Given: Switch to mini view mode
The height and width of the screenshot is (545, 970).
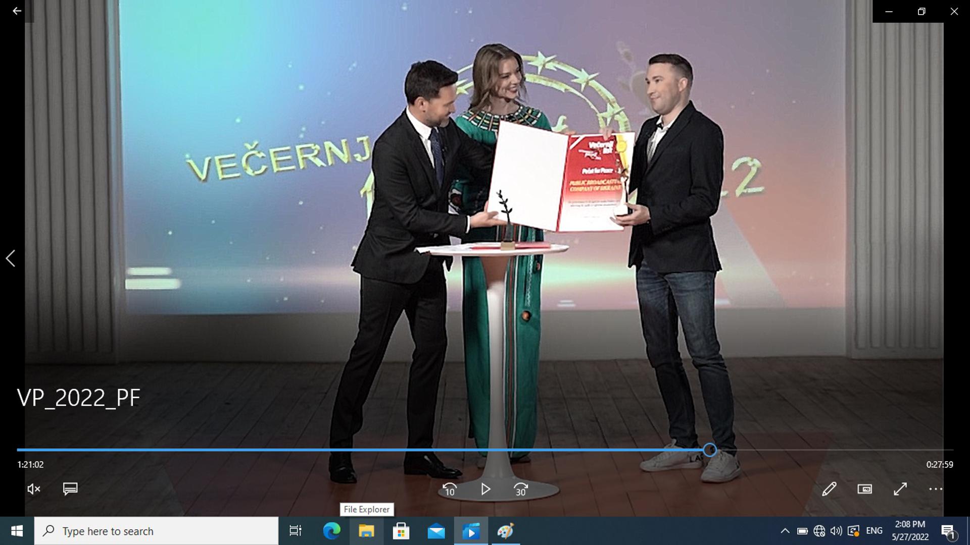Looking at the screenshot, I should (864, 489).
